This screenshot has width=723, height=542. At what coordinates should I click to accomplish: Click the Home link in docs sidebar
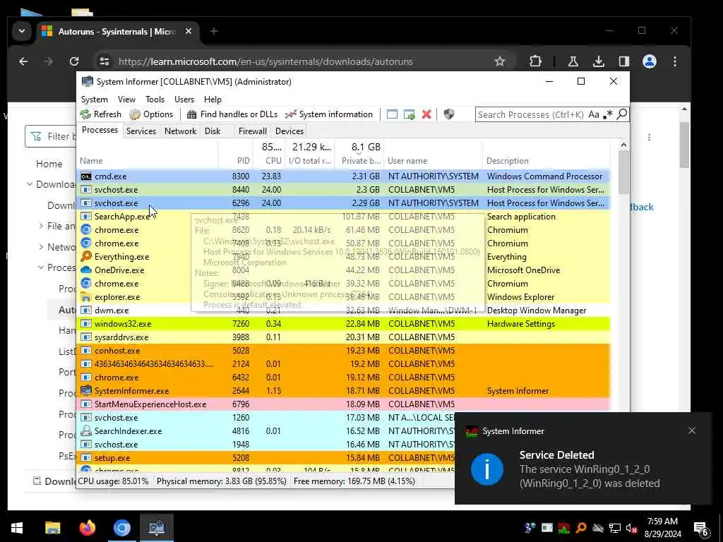coord(49,164)
